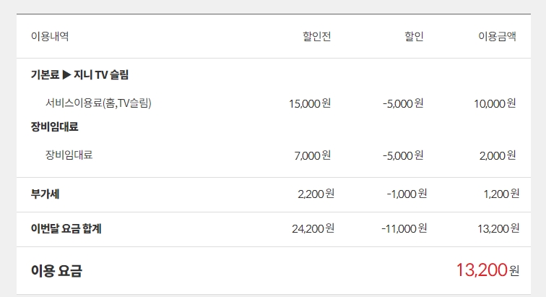The width and height of the screenshot is (546, 297).
Task: Click the 2,200원 pre-discount tax value
Action: tap(316, 194)
